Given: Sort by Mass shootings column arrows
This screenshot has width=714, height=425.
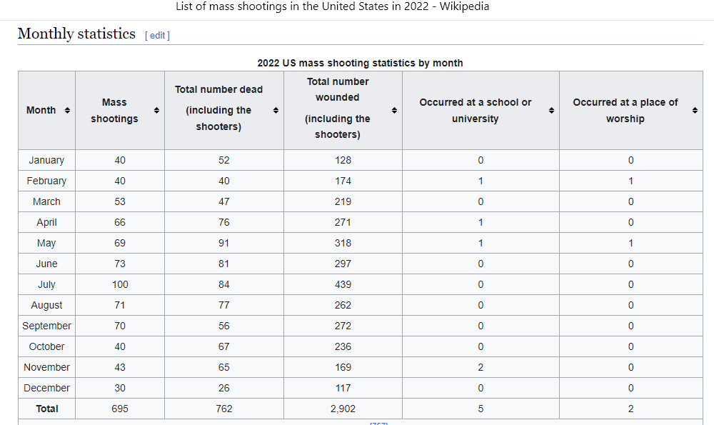Looking at the screenshot, I should point(156,111).
